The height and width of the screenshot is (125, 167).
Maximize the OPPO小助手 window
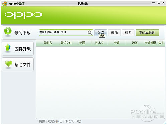point(159,3)
